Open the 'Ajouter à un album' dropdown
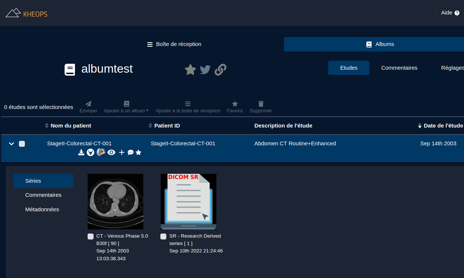This screenshot has height=278, width=464. (x=126, y=107)
